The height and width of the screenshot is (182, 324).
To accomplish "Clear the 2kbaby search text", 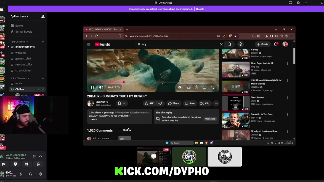I will pyautogui.click(x=221, y=44).
